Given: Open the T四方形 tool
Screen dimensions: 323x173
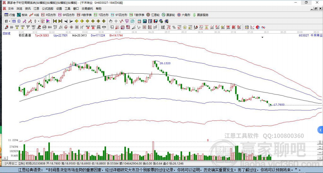Looking at the screenshot, I should [101, 15].
